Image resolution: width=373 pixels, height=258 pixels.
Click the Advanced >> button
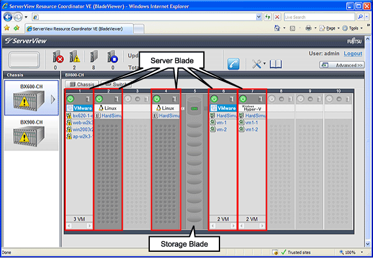coord(342,65)
